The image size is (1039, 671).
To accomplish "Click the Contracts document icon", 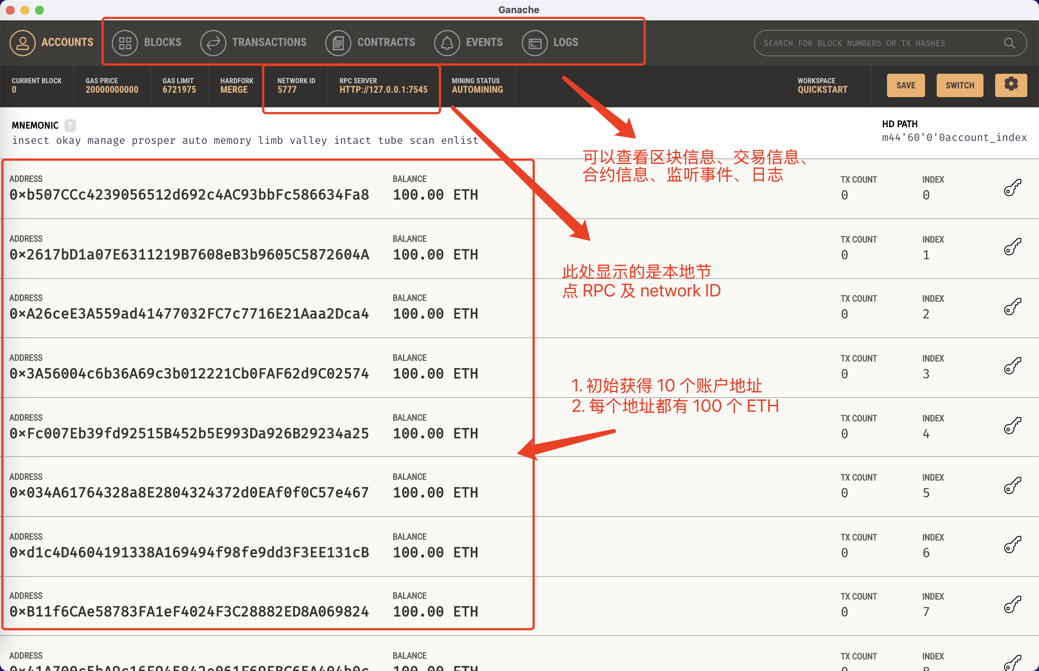I will (x=338, y=43).
